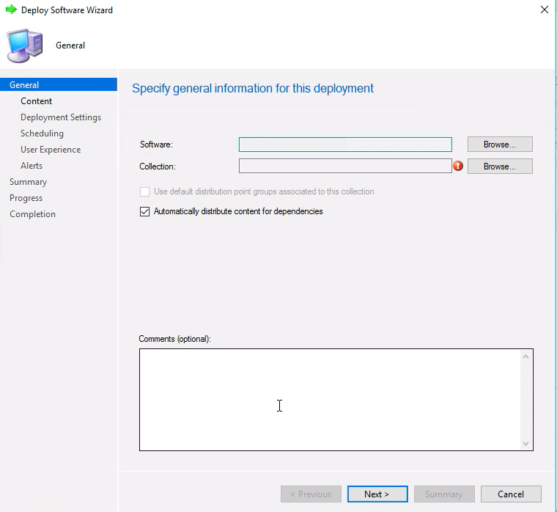Select the Scheduling step in sidebar

(x=42, y=134)
